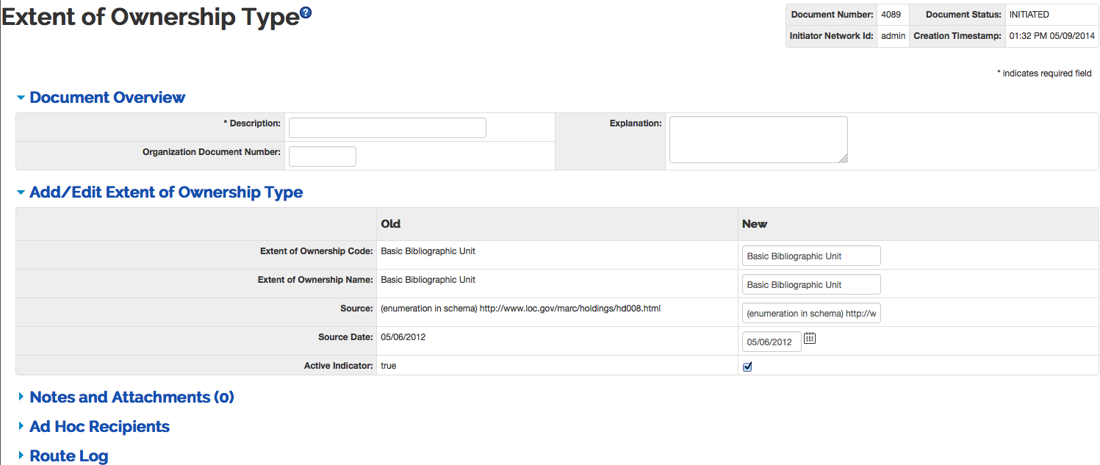
Task: Expand Ad Hoc Recipients using its triangle
Action: click(x=21, y=427)
